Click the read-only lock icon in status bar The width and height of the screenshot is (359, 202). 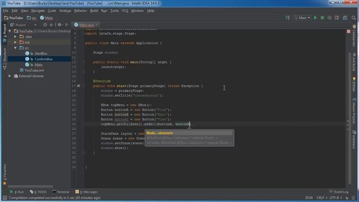(347, 198)
